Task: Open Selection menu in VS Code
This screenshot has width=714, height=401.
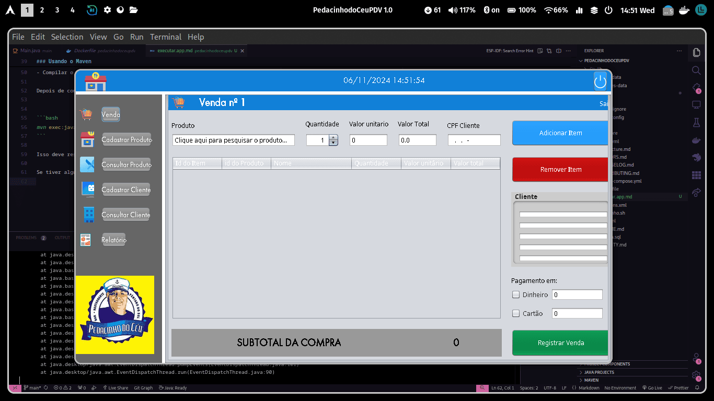Action: (67, 37)
